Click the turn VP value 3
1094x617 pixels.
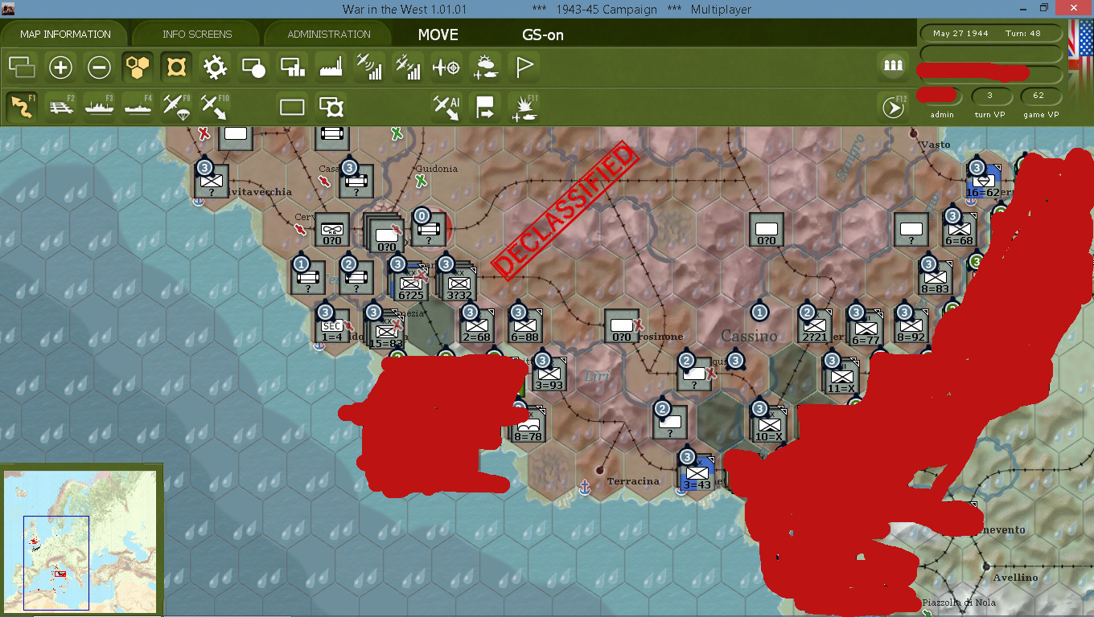pos(989,96)
